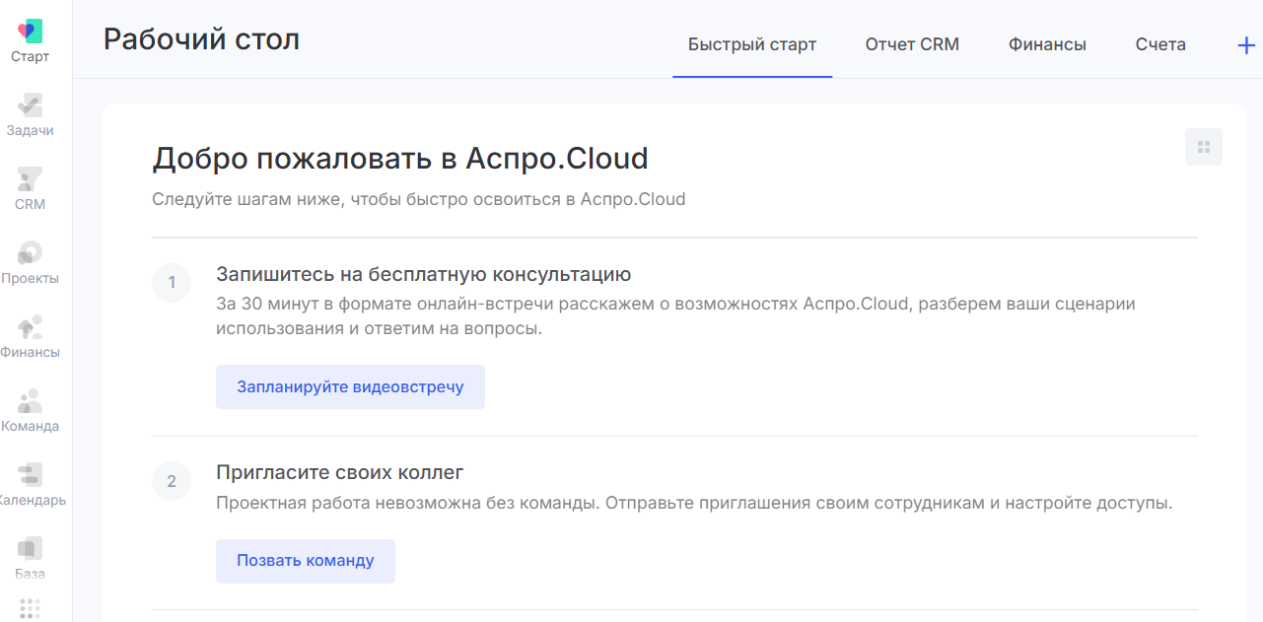
Task: Click the Позвать команду button
Action: (305, 560)
